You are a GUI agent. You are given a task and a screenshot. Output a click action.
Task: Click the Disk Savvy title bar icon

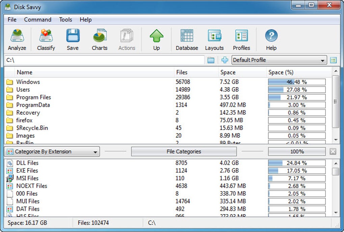click(x=8, y=7)
